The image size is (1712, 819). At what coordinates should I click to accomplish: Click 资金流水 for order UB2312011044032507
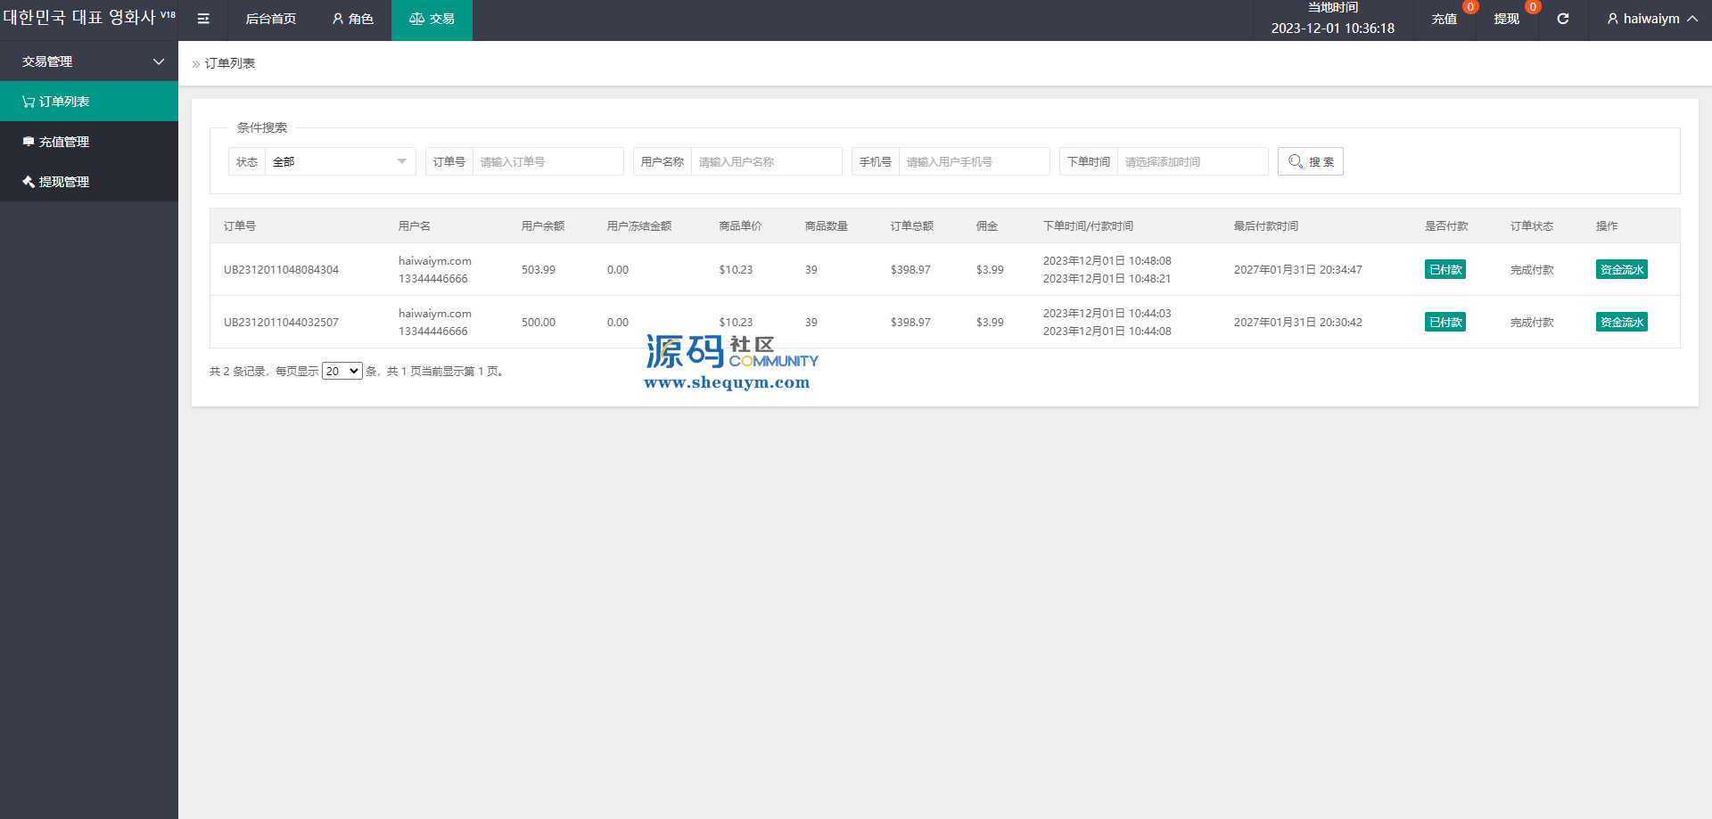pyautogui.click(x=1621, y=322)
